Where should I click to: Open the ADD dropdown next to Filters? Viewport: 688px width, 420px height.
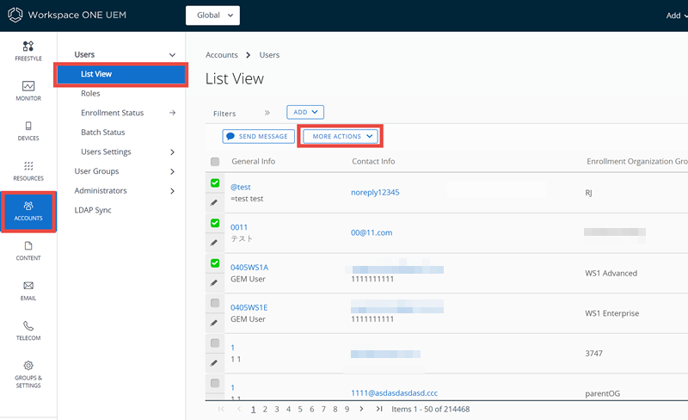(x=305, y=112)
